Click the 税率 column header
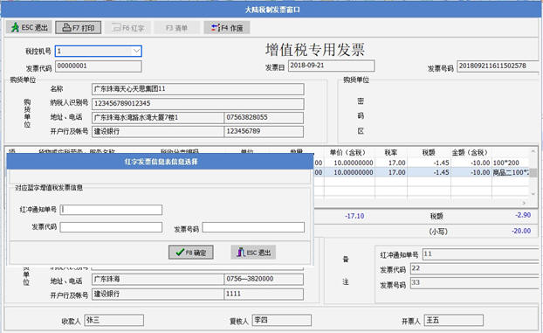This screenshot has height=333, width=543. (x=390, y=153)
